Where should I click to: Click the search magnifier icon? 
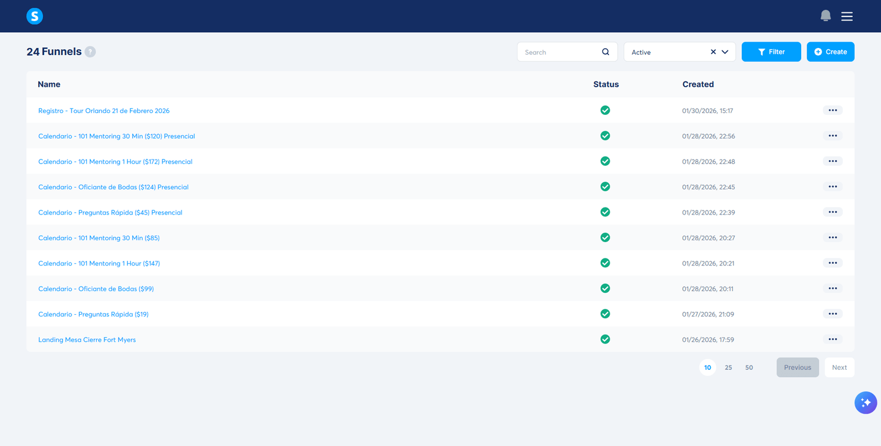(x=605, y=52)
